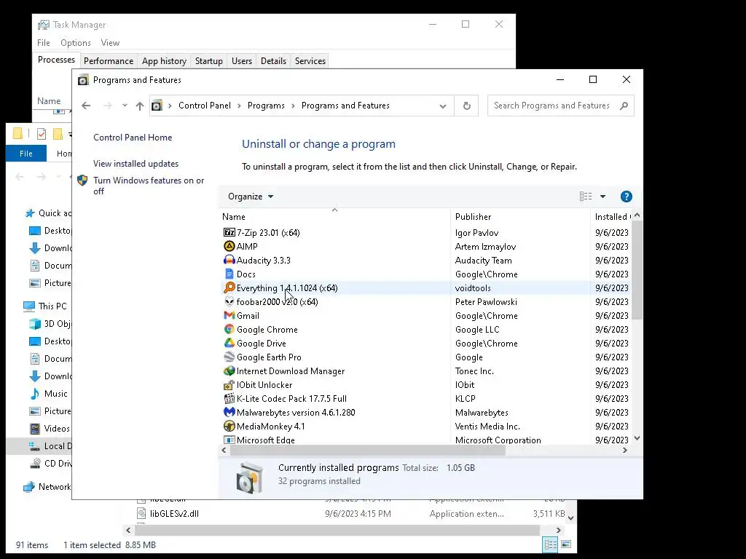746x559 pixels.
Task: Switch to Performance tab in Task Manager
Action: [109, 61]
